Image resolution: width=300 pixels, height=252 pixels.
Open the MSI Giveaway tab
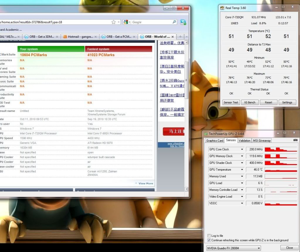tap(262, 140)
